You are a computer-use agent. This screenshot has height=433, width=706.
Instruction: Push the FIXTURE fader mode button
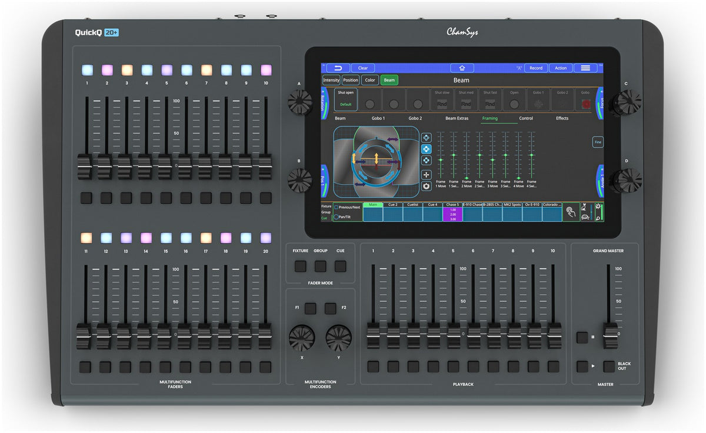click(x=301, y=267)
